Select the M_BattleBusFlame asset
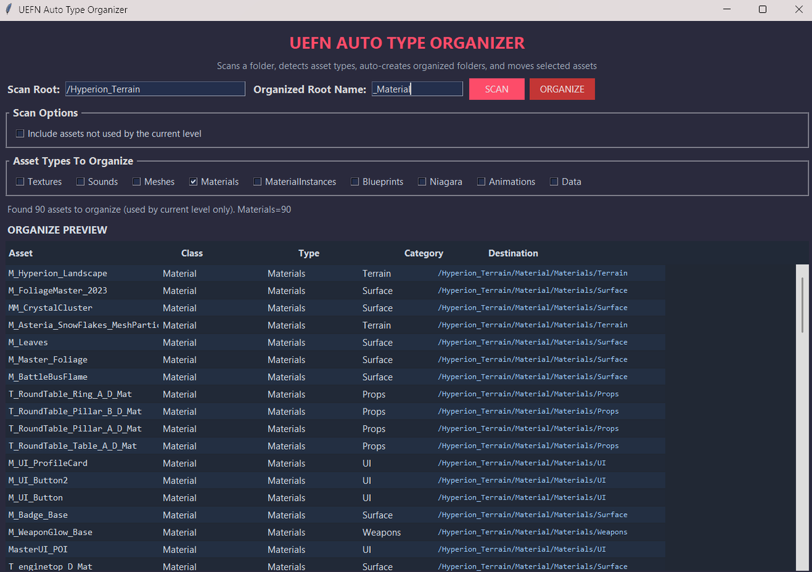 [336, 377]
